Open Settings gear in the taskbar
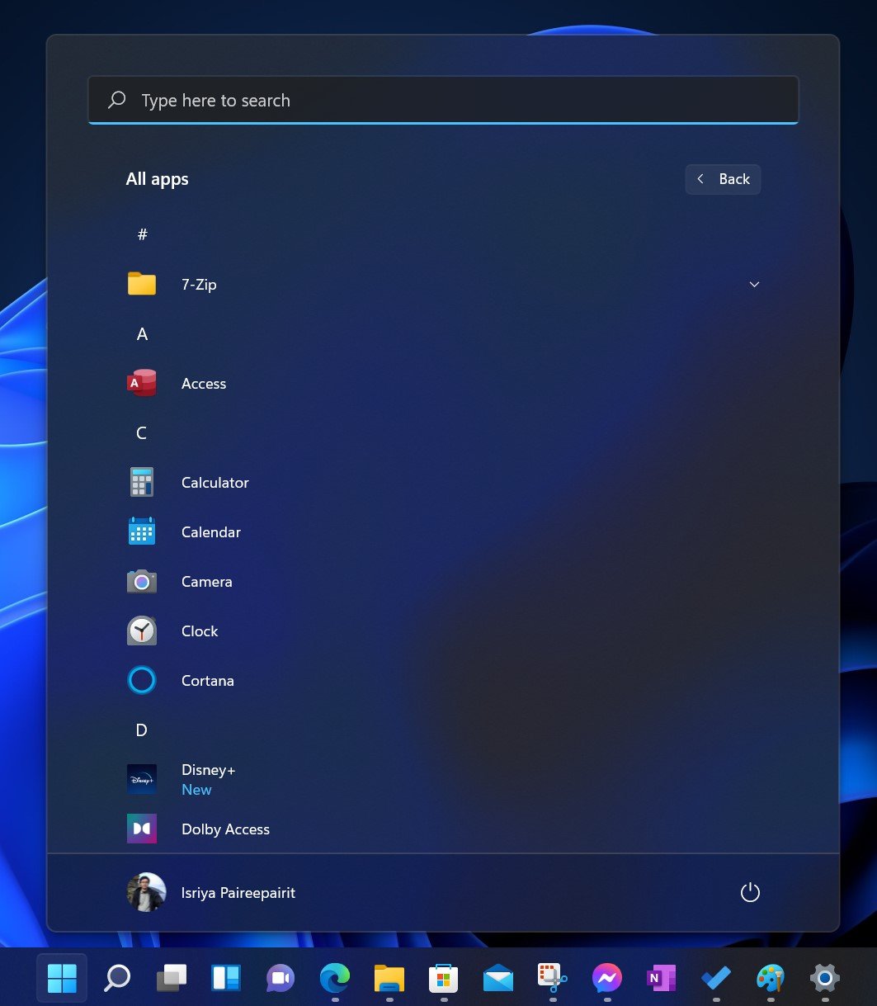877x1006 pixels. click(824, 978)
